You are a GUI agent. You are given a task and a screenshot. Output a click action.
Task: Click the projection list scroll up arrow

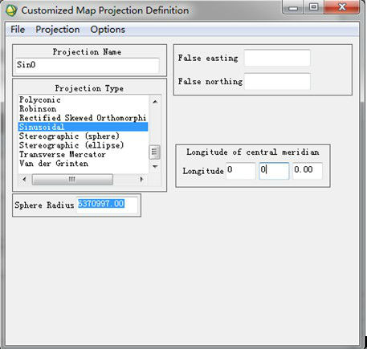pyautogui.click(x=155, y=102)
